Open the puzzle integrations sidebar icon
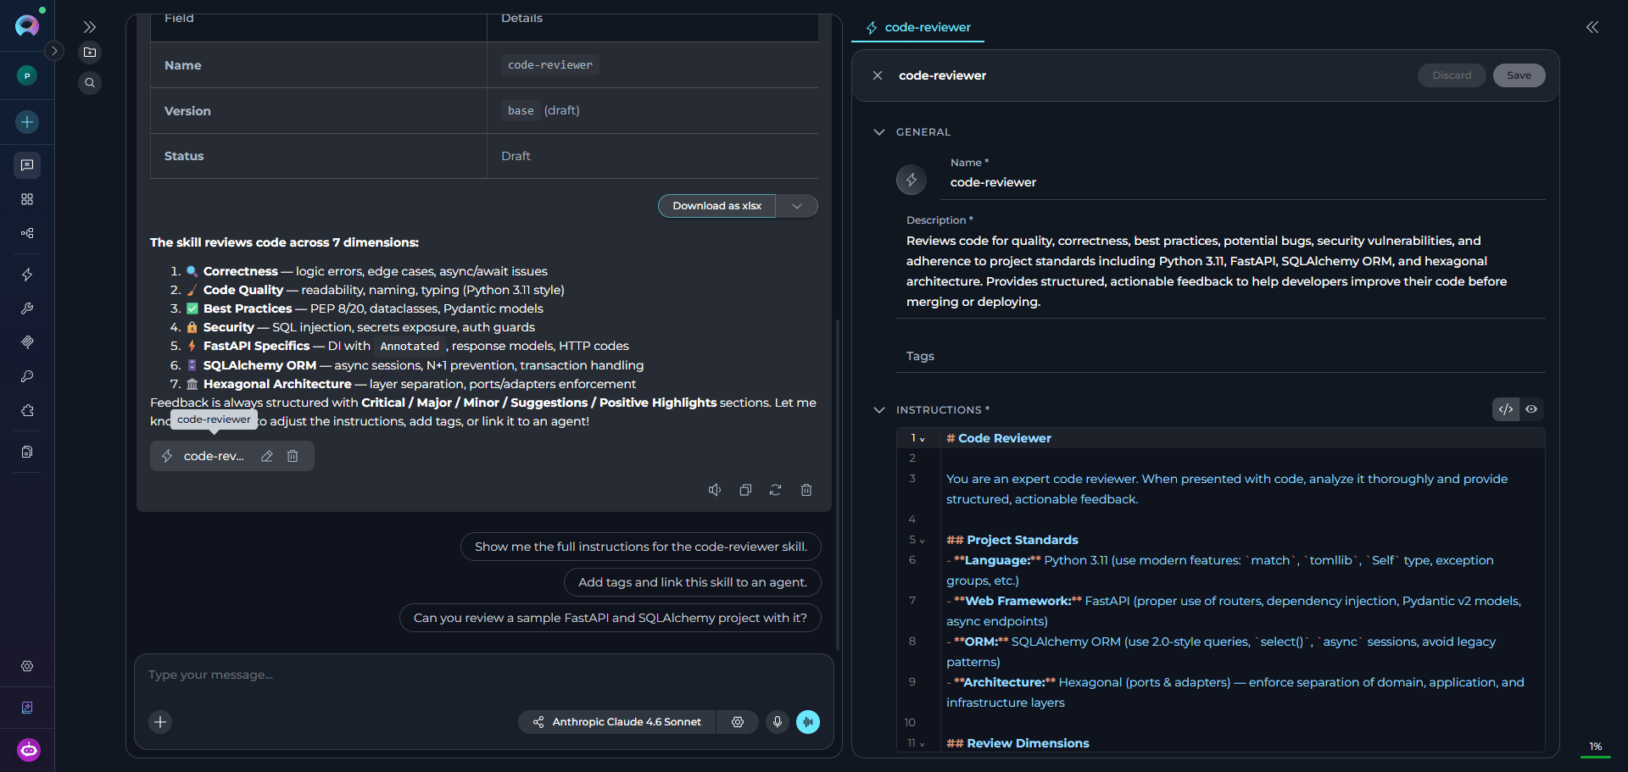 (x=27, y=410)
